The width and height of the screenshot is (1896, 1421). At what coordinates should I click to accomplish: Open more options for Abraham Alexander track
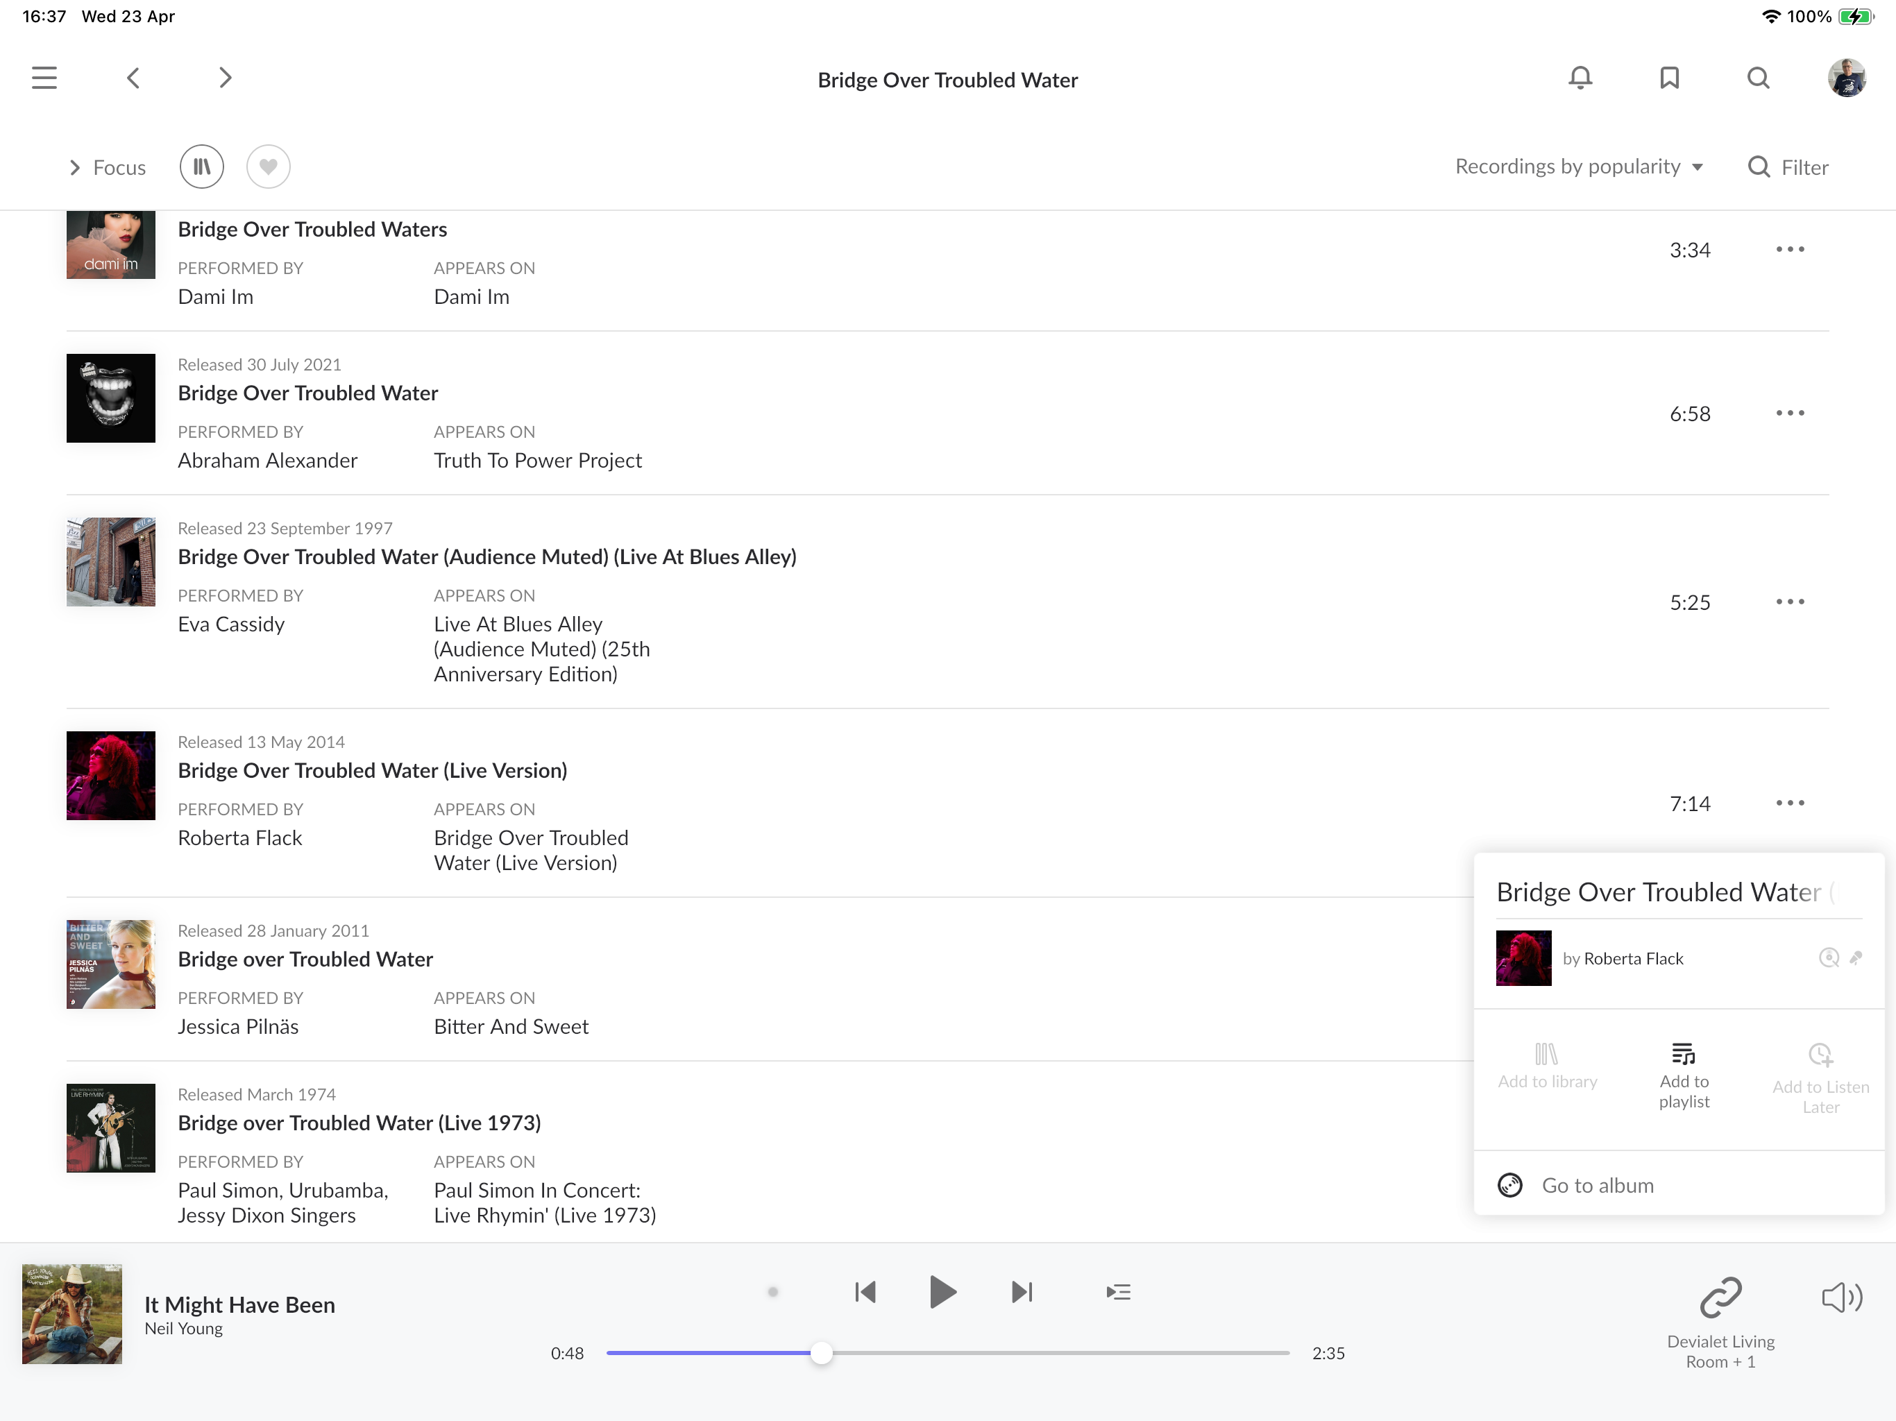(1790, 413)
